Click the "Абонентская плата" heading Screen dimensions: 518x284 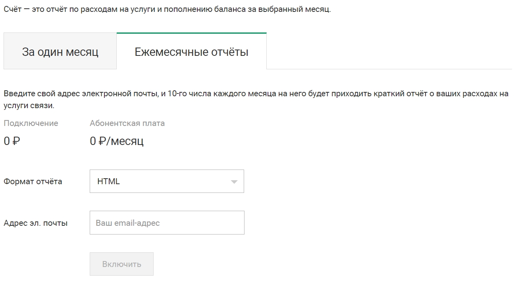pyautogui.click(x=127, y=123)
